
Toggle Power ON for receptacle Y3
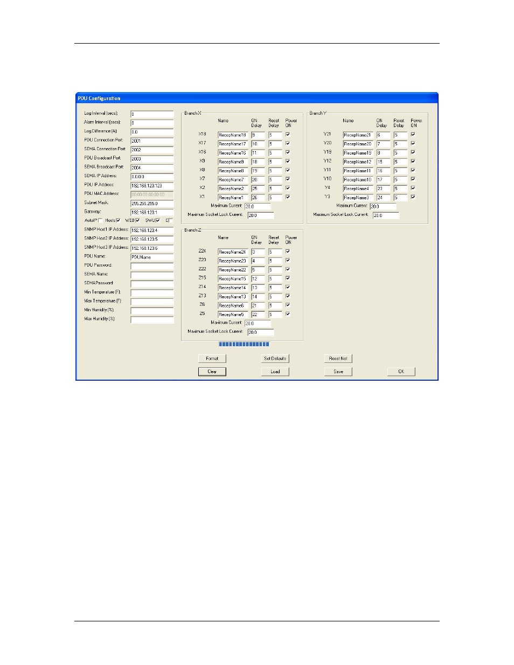(413, 197)
